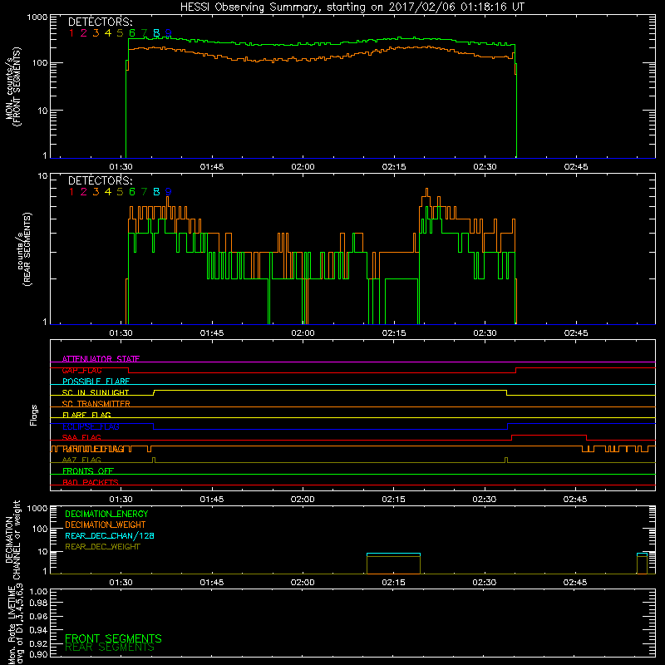
Task: Click detector number 4 in rear segments legend
Action: tap(108, 192)
